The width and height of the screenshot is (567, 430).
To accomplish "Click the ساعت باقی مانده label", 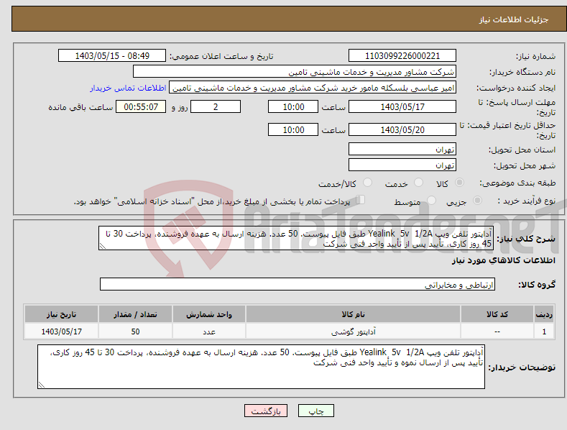I will click(x=80, y=107).
